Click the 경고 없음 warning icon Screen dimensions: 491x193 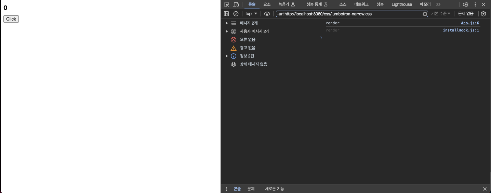[x=234, y=48]
